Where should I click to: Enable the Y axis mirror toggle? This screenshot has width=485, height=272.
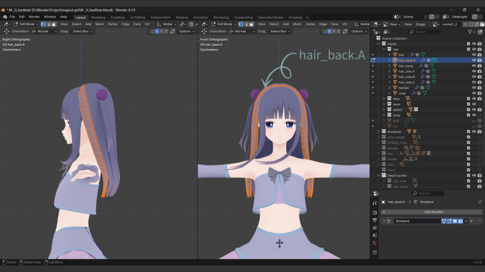(x=162, y=31)
